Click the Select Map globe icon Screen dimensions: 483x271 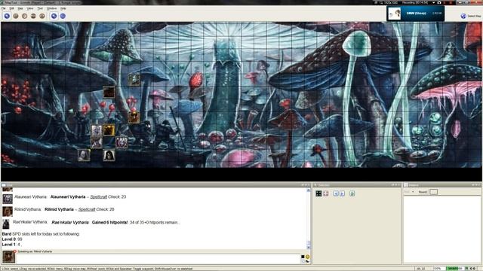[463, 16]
